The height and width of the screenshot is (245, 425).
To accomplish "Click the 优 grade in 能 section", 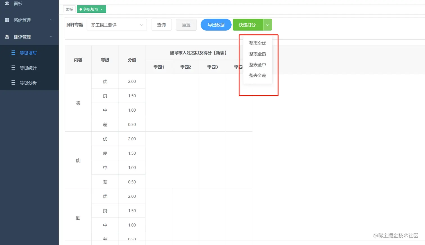I will point(105,139).
